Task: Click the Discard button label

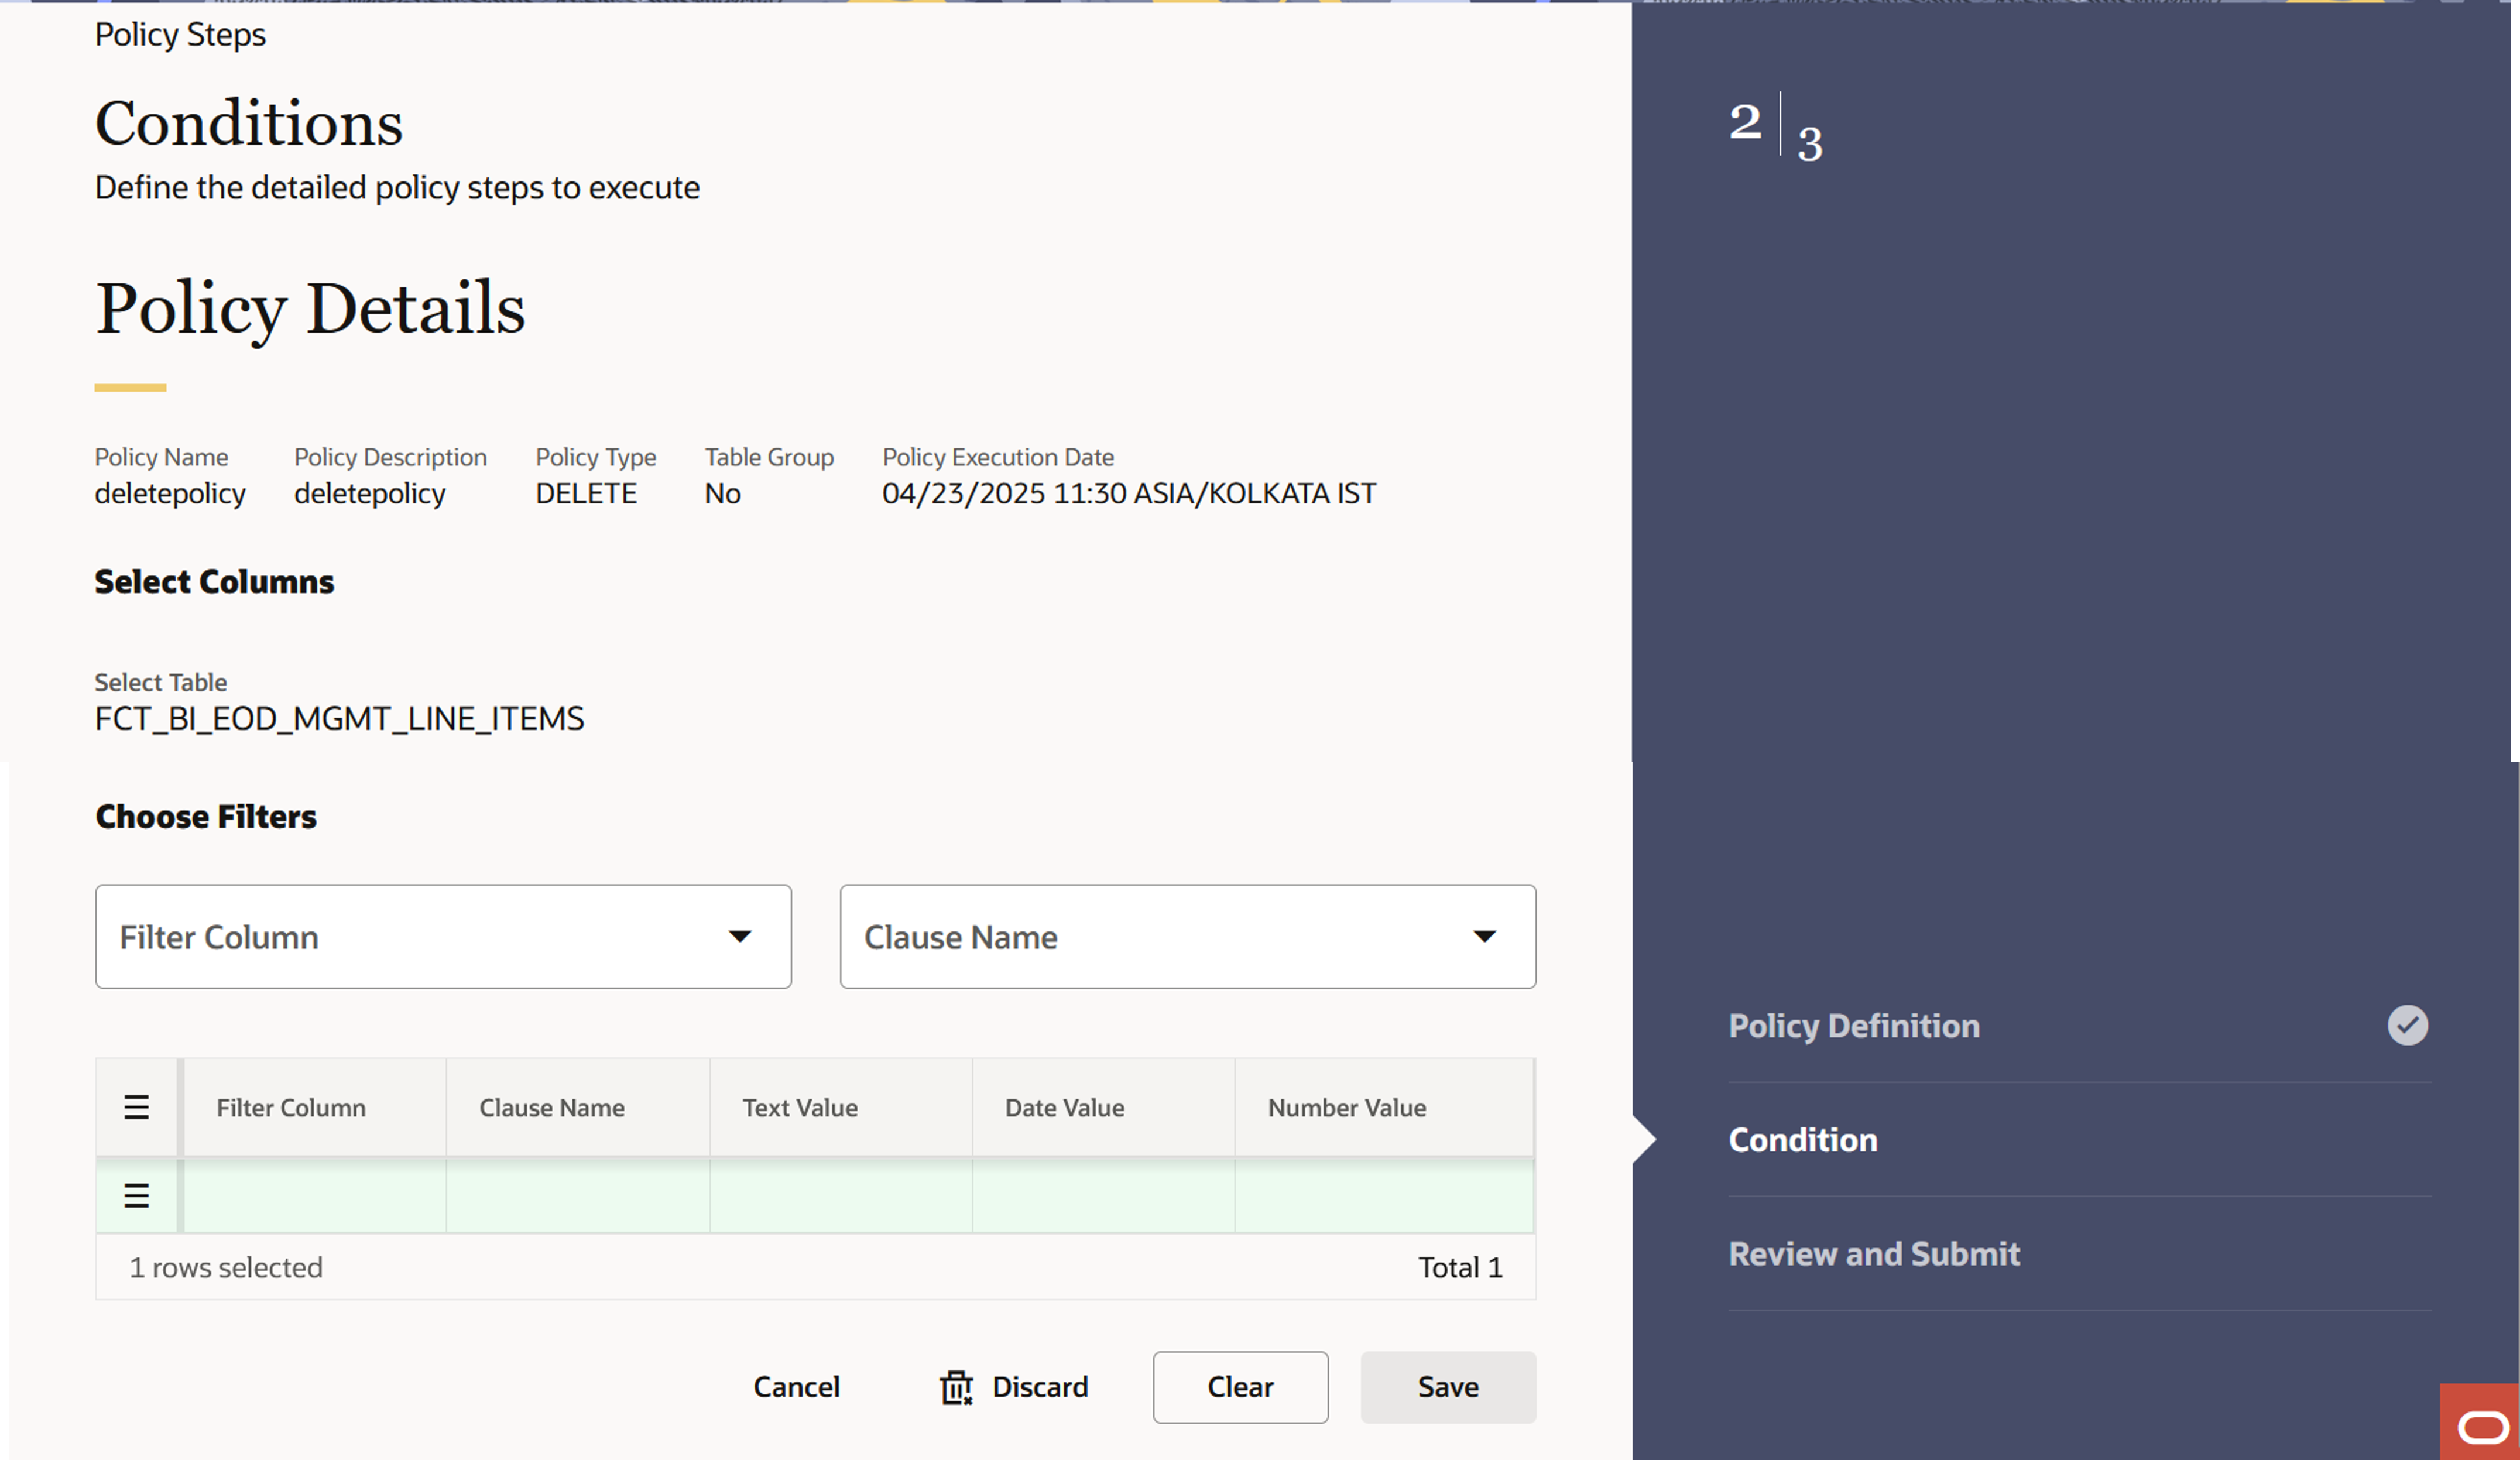Action: [1039, 1387]
